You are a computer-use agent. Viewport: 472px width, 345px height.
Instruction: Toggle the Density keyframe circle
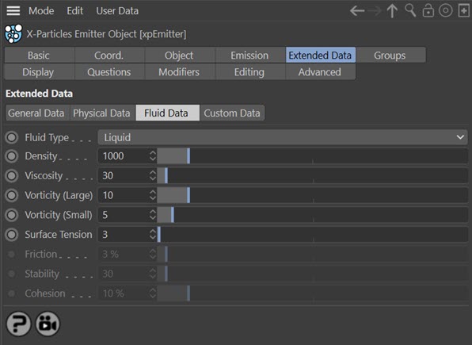tap(12, 156)
